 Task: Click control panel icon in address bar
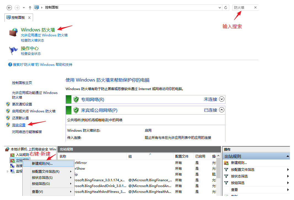pos(37,7)
